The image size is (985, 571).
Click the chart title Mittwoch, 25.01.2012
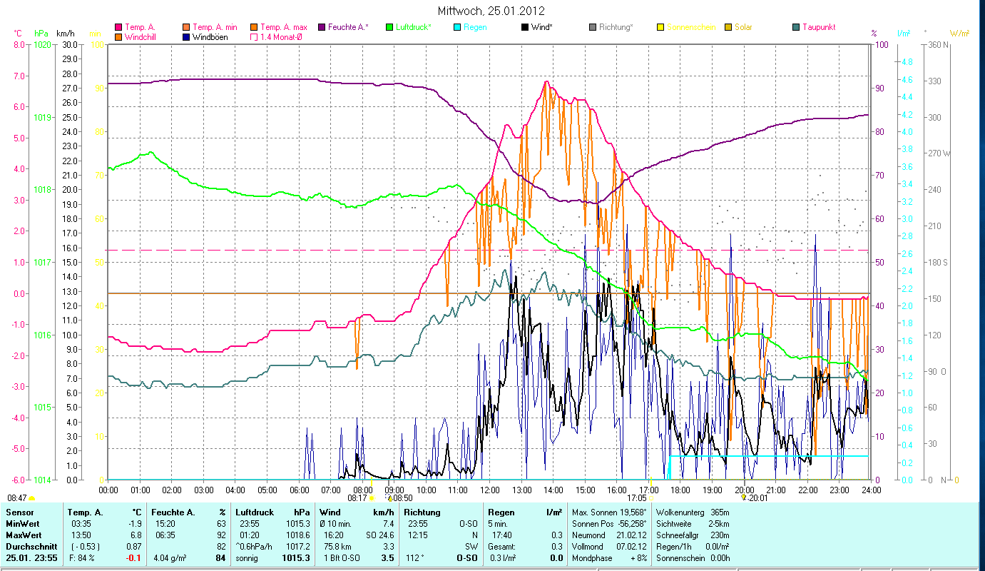pyautogui.click(x=492, y=11)
